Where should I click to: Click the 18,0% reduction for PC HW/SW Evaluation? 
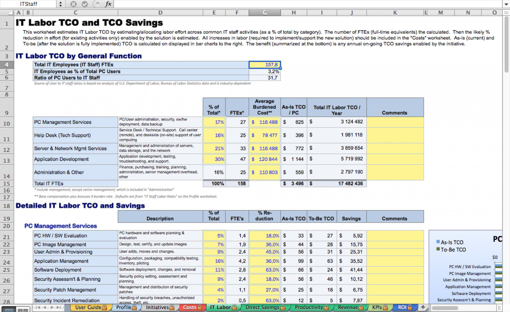pyautogui.click(x=265, y=236)
